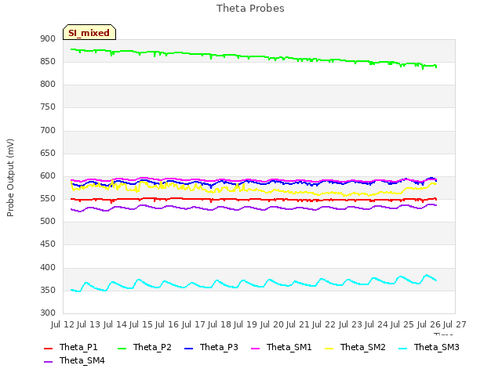Click the Jul 18 date label
The width and height of the screenshot is (502, 376).
pos(220,324)
